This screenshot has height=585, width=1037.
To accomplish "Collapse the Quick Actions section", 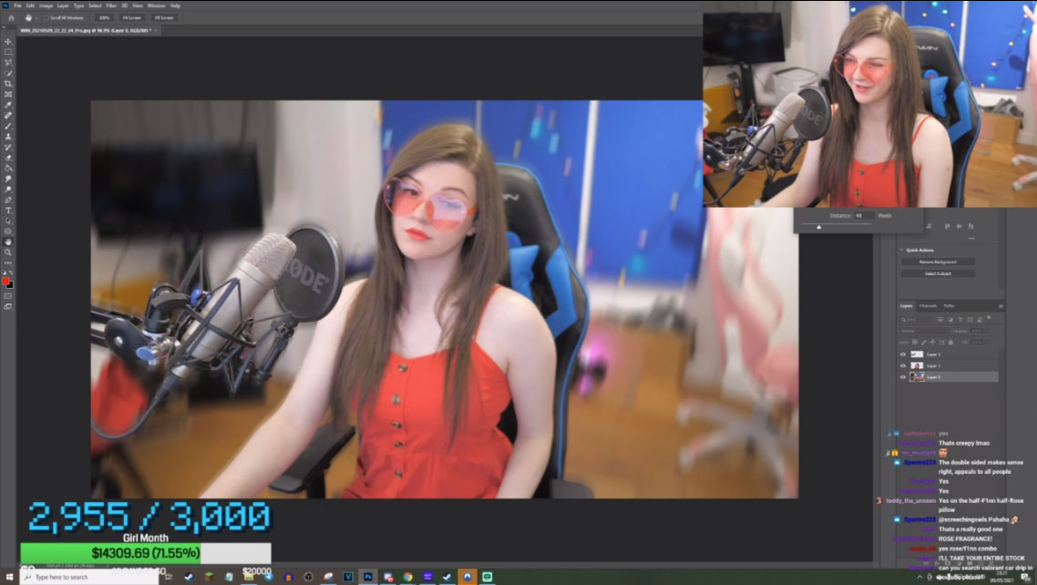I will 900,250.
